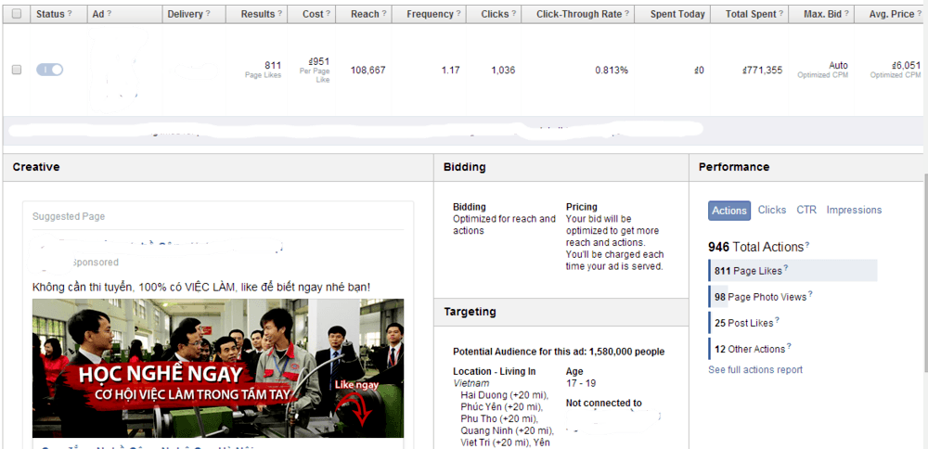Switch to the Impressions performance tab

pos(854,210)
